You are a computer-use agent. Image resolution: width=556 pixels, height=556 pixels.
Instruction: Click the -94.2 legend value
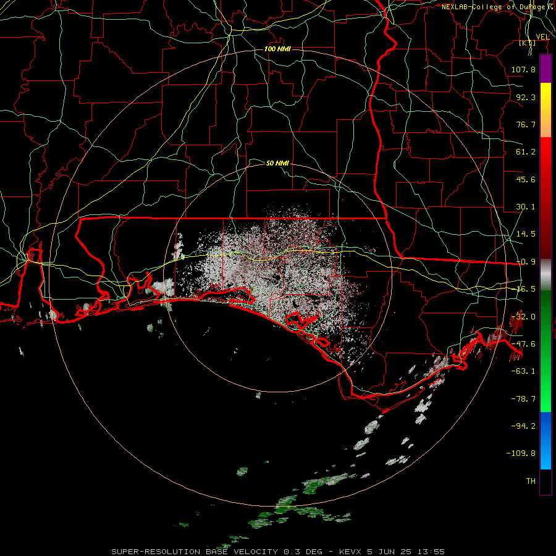pyautogui.click(x=523, y=426)
